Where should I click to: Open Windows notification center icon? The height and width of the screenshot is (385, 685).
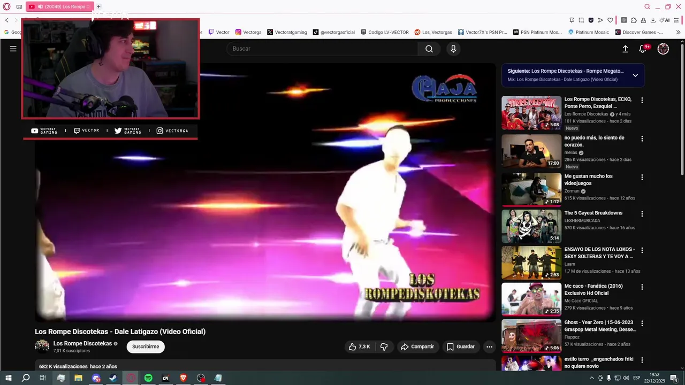pyautogui.click(x=674, y=378)
